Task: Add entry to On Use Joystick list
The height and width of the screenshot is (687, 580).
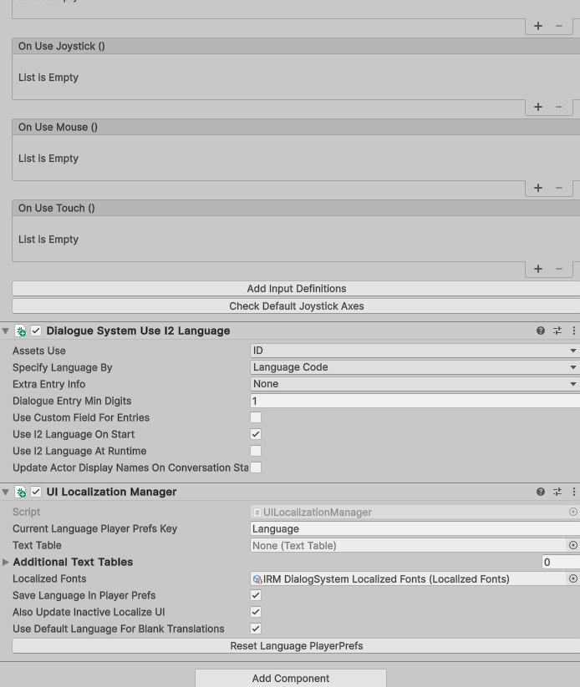Action: tap(538, 107)
